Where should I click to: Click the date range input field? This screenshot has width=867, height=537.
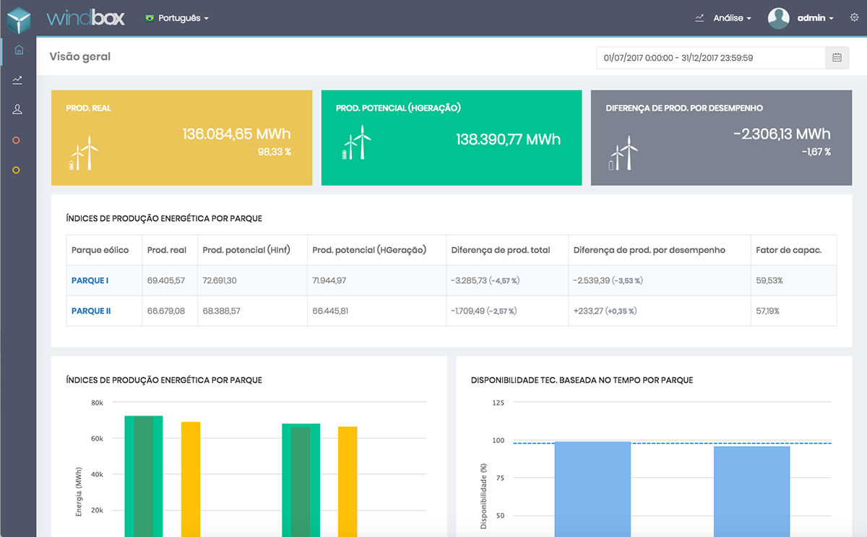(710, 58)
